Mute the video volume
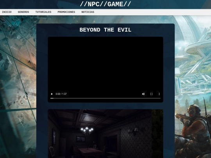Image resolution: width=211 pixels, height=158 pixels. pos(143,94)
